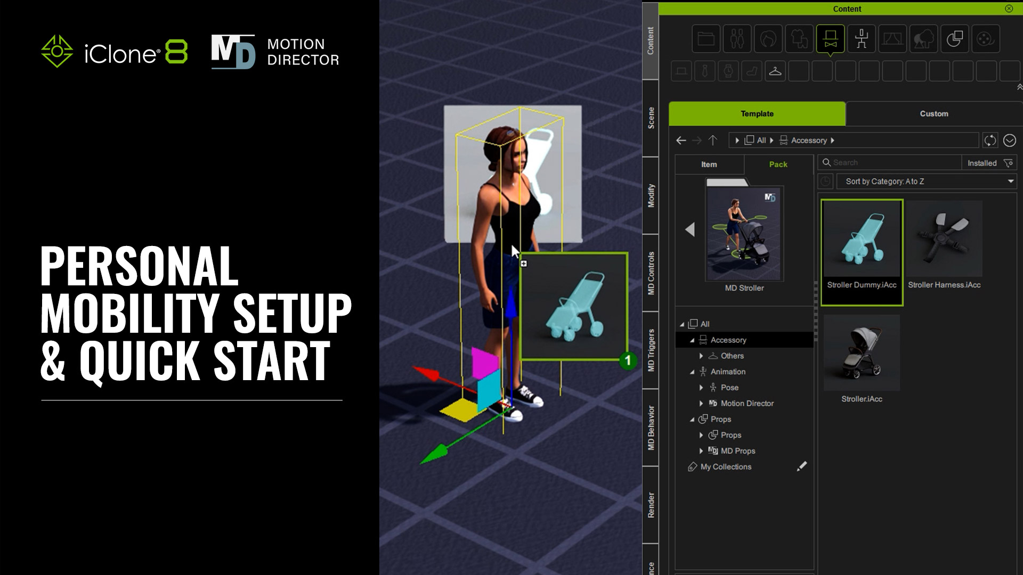This screenshot has height=575, width=1023.
Task: Select the Actor category icon
Action: (x=737, y=39)
